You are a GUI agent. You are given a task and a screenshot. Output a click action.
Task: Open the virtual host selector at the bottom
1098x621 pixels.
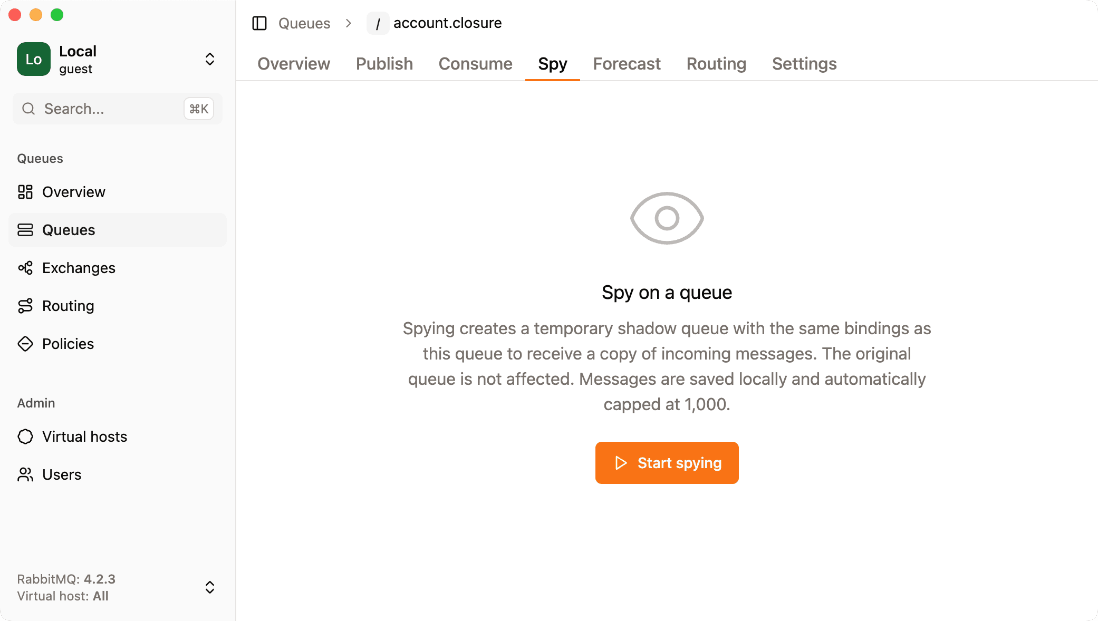click(209, 587)
